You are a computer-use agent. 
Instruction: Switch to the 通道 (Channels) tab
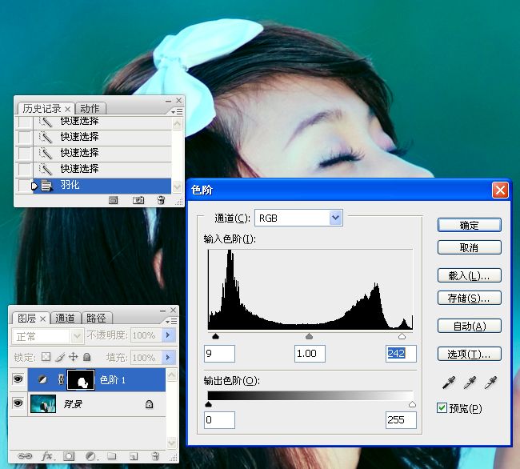coord(66,318)
